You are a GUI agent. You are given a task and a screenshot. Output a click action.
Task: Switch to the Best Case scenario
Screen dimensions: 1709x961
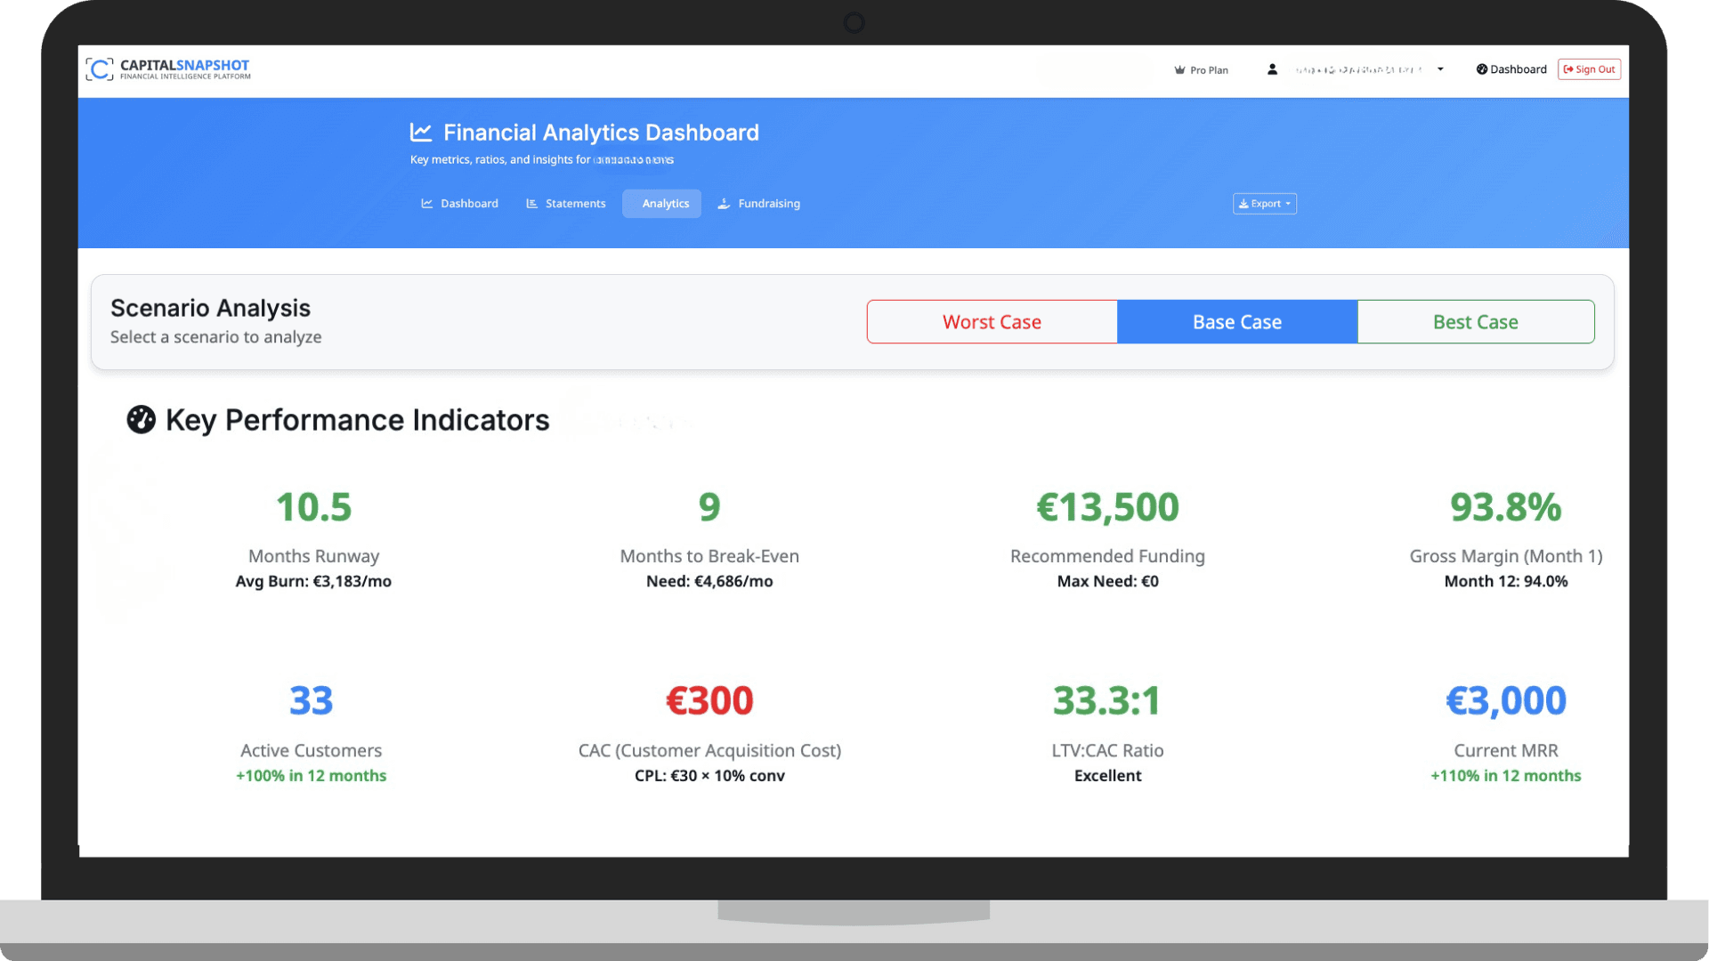(x=1475, y=322)
